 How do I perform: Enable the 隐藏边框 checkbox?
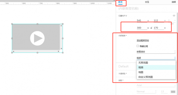pyautogui.click(x=138, y=46)
